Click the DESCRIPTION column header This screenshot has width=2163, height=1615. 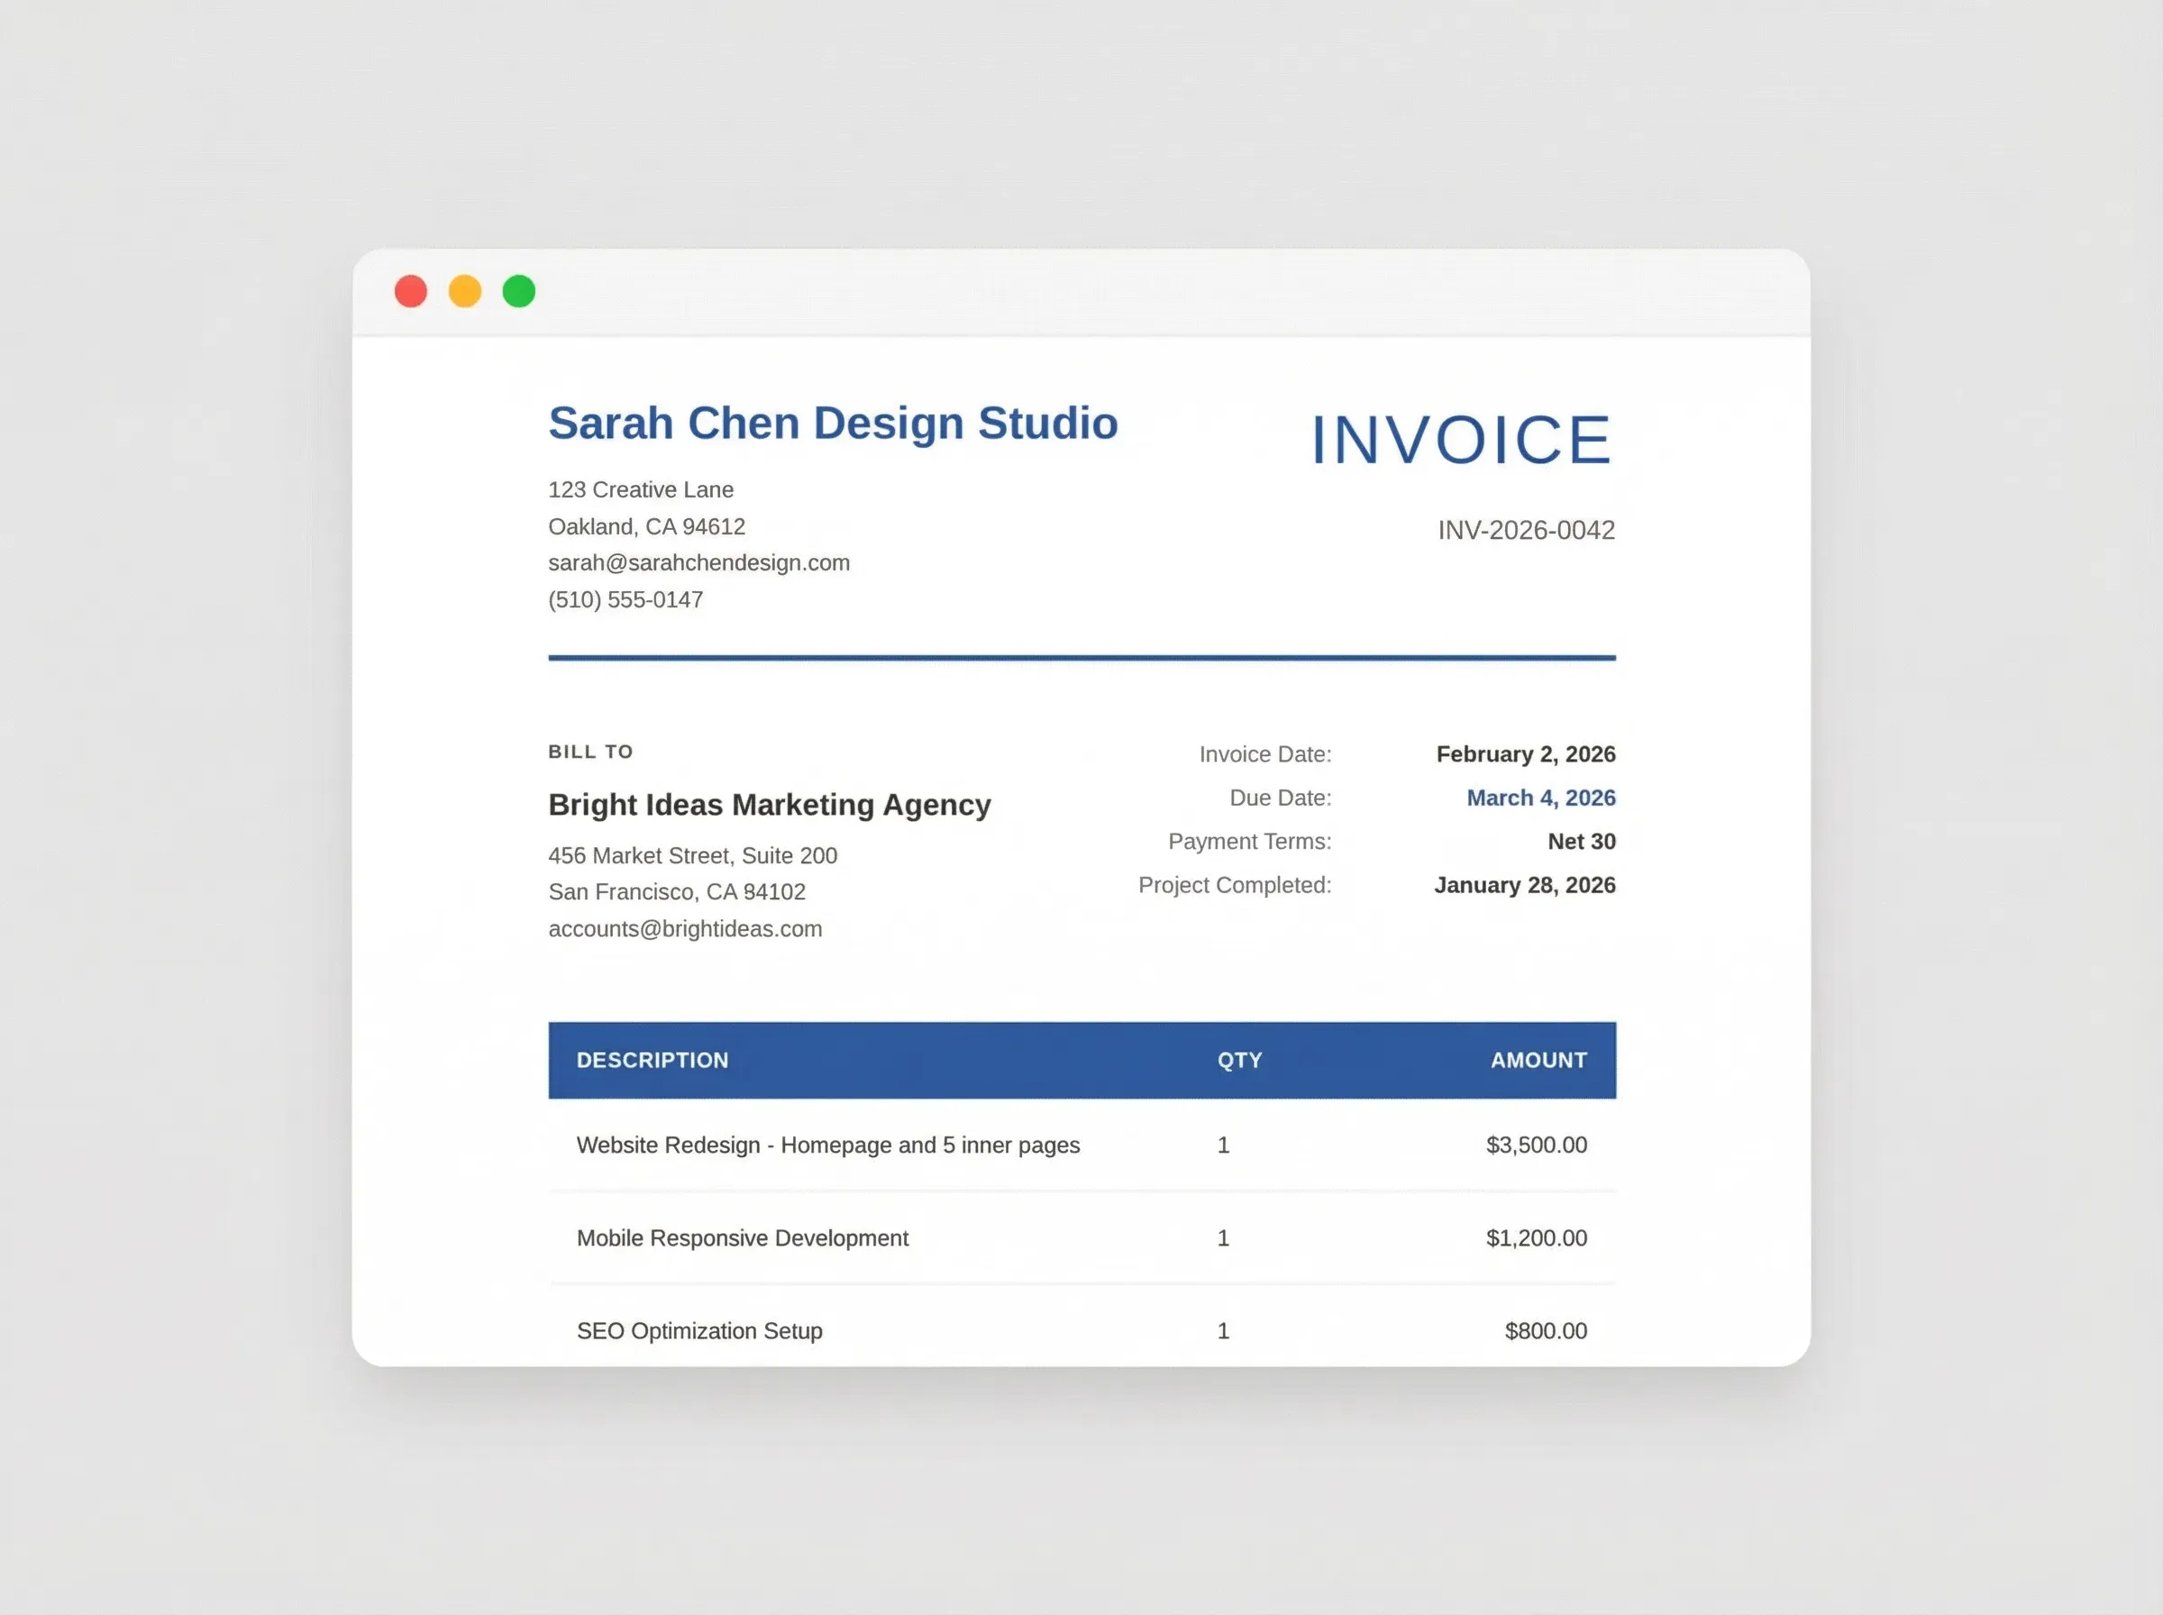pyautogui.click(x=652, y=1060)
